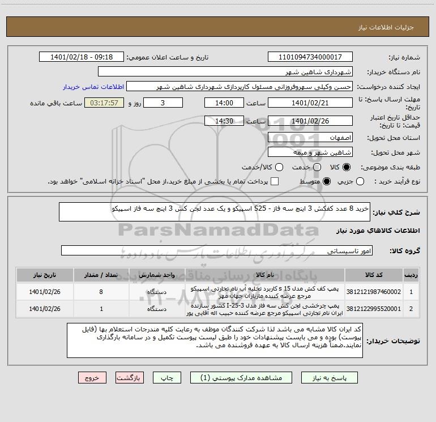Click the چاپ print button
The image size is (436, 422).
(x=167, y=378)
